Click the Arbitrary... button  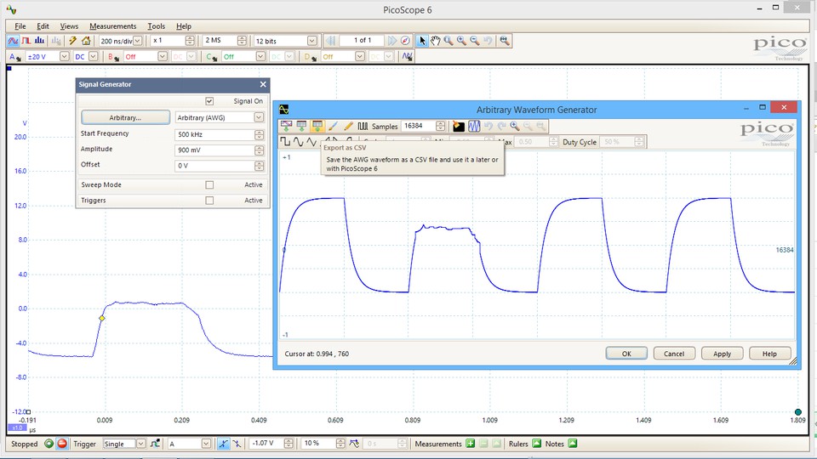pyautogui.click(x=125, y=117)
